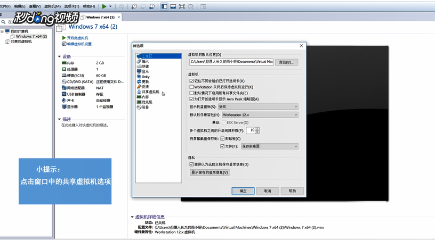This screenshot has width=435, height=240.
Task: Toggle the show library panel icon
Action: (x=164, y=6)
